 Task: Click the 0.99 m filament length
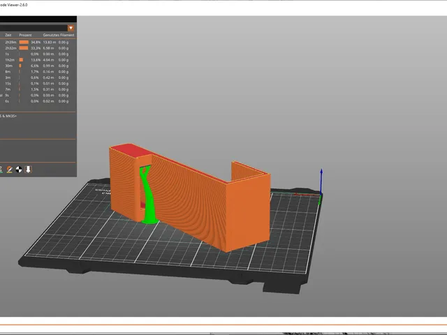click(48, 66)
